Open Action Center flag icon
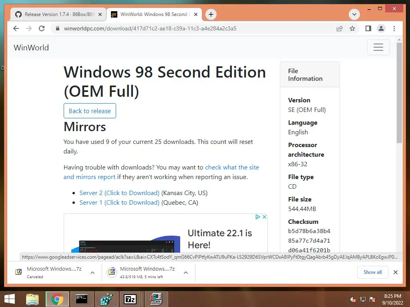 point(372,299)
